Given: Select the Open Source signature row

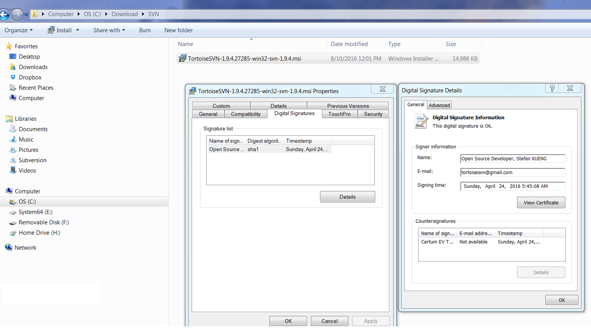Looking at the screenshot, I should (x=269, y=149).
